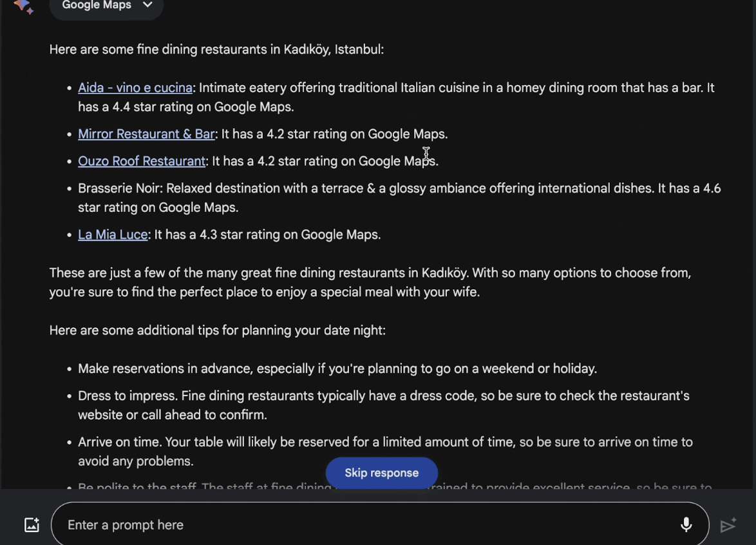Click the Arrive on time tip text
The height and width of the screenshot is (545, 756).
[x=385, y=452]
